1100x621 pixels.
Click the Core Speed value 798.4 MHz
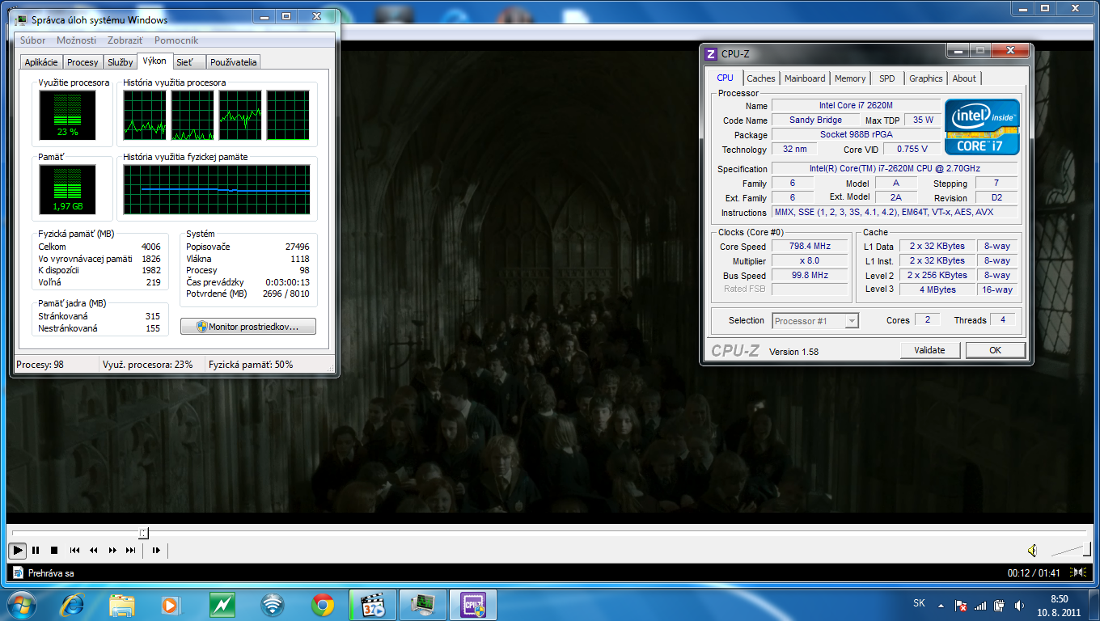(810, 247)
